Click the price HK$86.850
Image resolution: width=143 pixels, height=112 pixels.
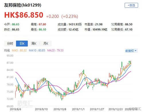pyautogui.click(x=24, y=15)
